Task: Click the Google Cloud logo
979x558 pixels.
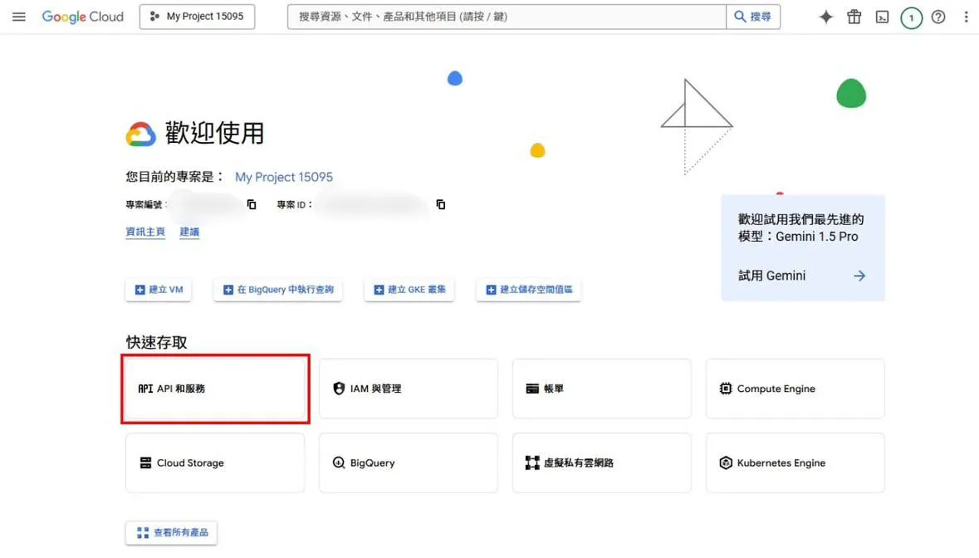Action: tap(82, 17)
